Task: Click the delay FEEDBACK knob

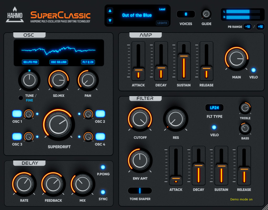Action: [x=53, y=184]
